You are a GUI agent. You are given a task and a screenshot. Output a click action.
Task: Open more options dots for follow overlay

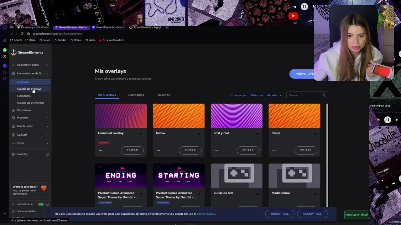tap(158, 150)
